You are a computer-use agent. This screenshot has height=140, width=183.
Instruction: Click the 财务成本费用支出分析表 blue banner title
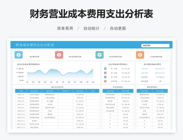35,45
